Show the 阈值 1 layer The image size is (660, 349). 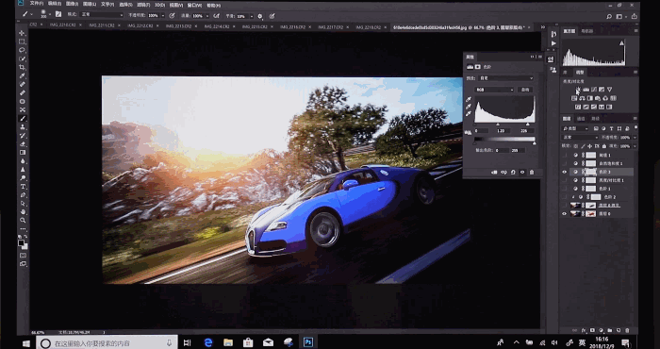565,155
